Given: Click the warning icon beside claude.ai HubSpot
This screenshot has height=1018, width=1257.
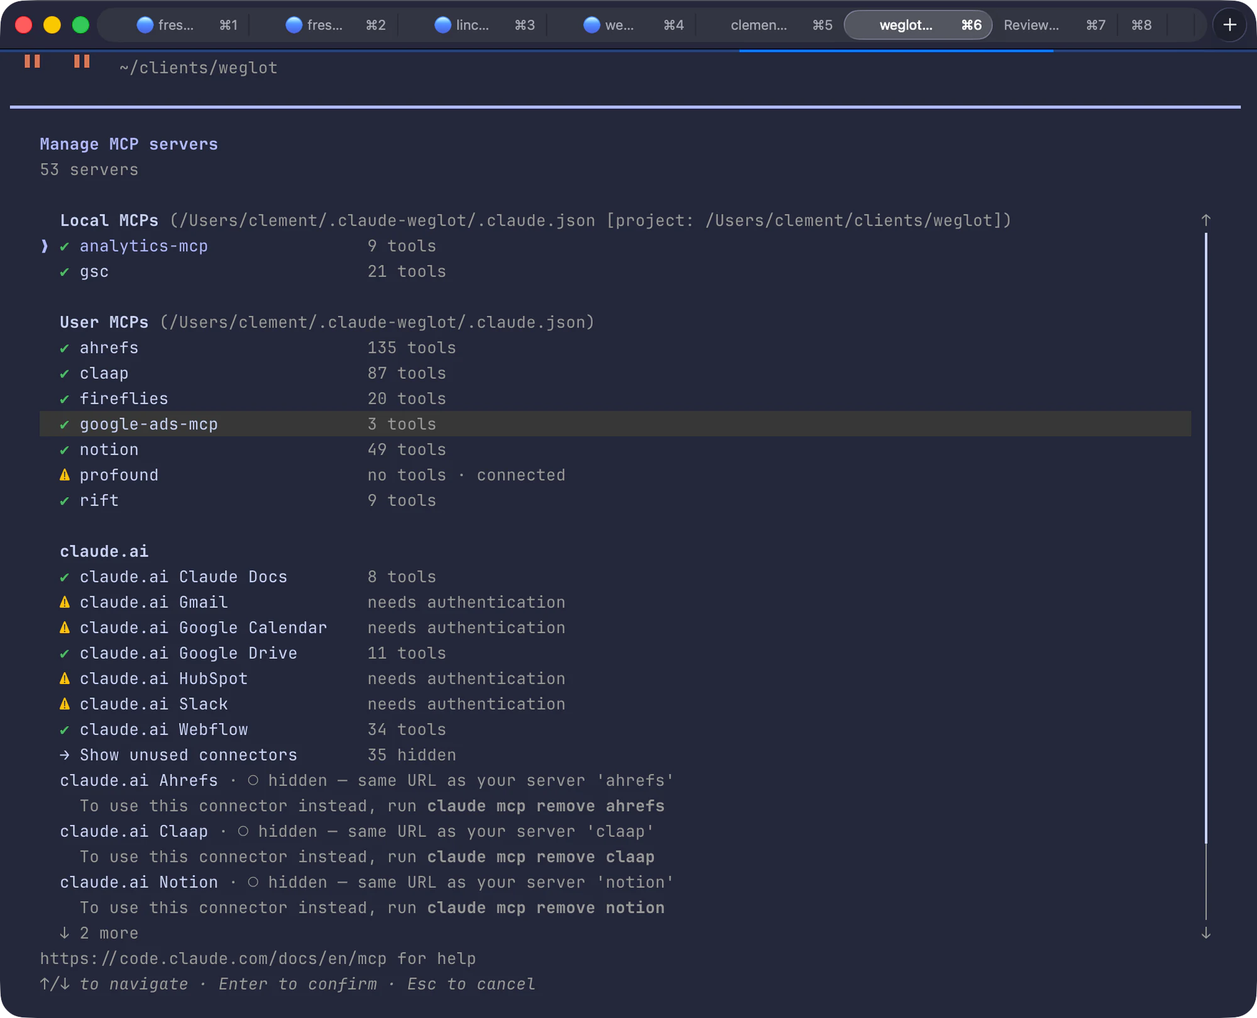Looking at the screenshot, I should point(65,678).
